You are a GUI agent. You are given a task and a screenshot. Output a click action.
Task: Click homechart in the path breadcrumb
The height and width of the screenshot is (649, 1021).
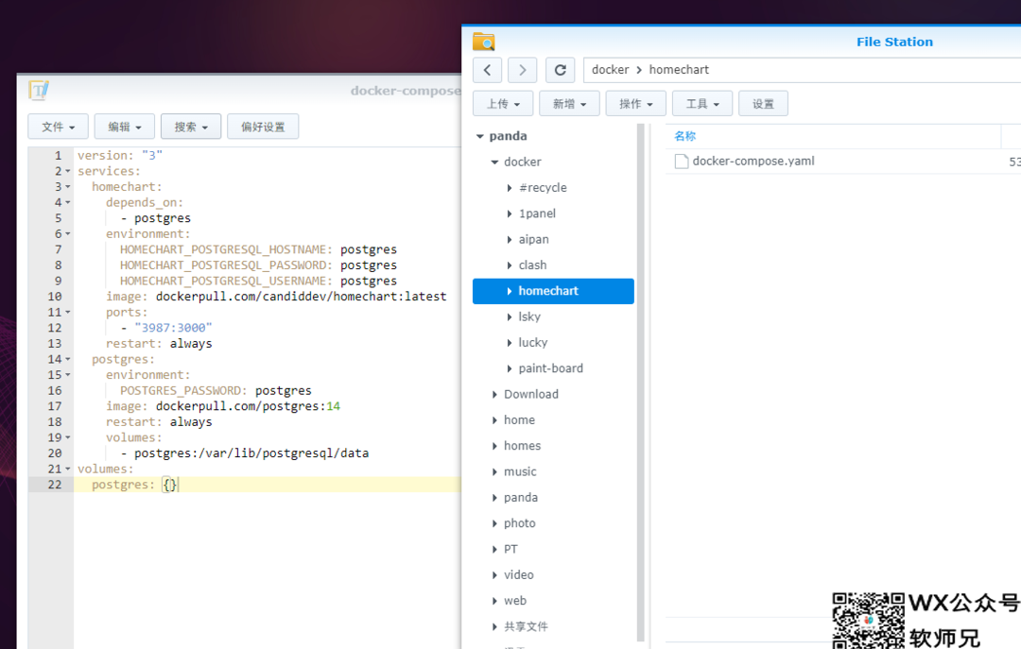coord(679,70)
